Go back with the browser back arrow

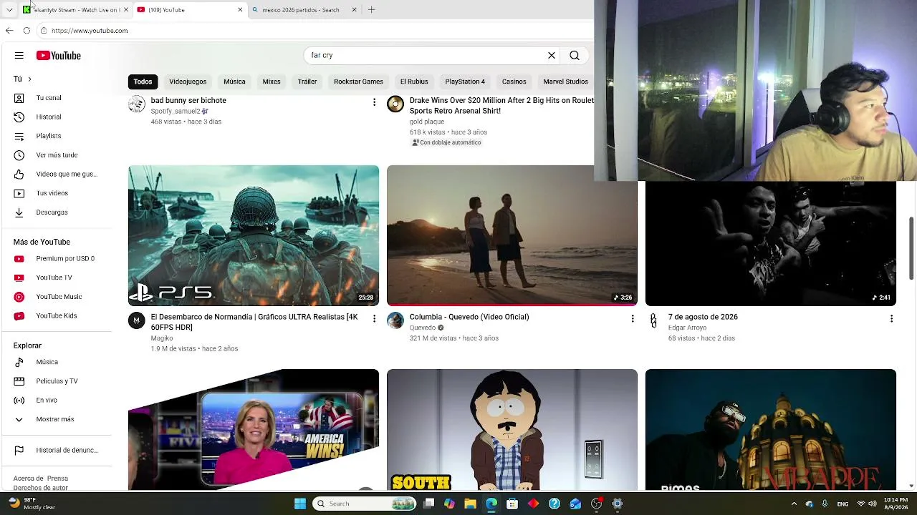[x=9, y=31]
